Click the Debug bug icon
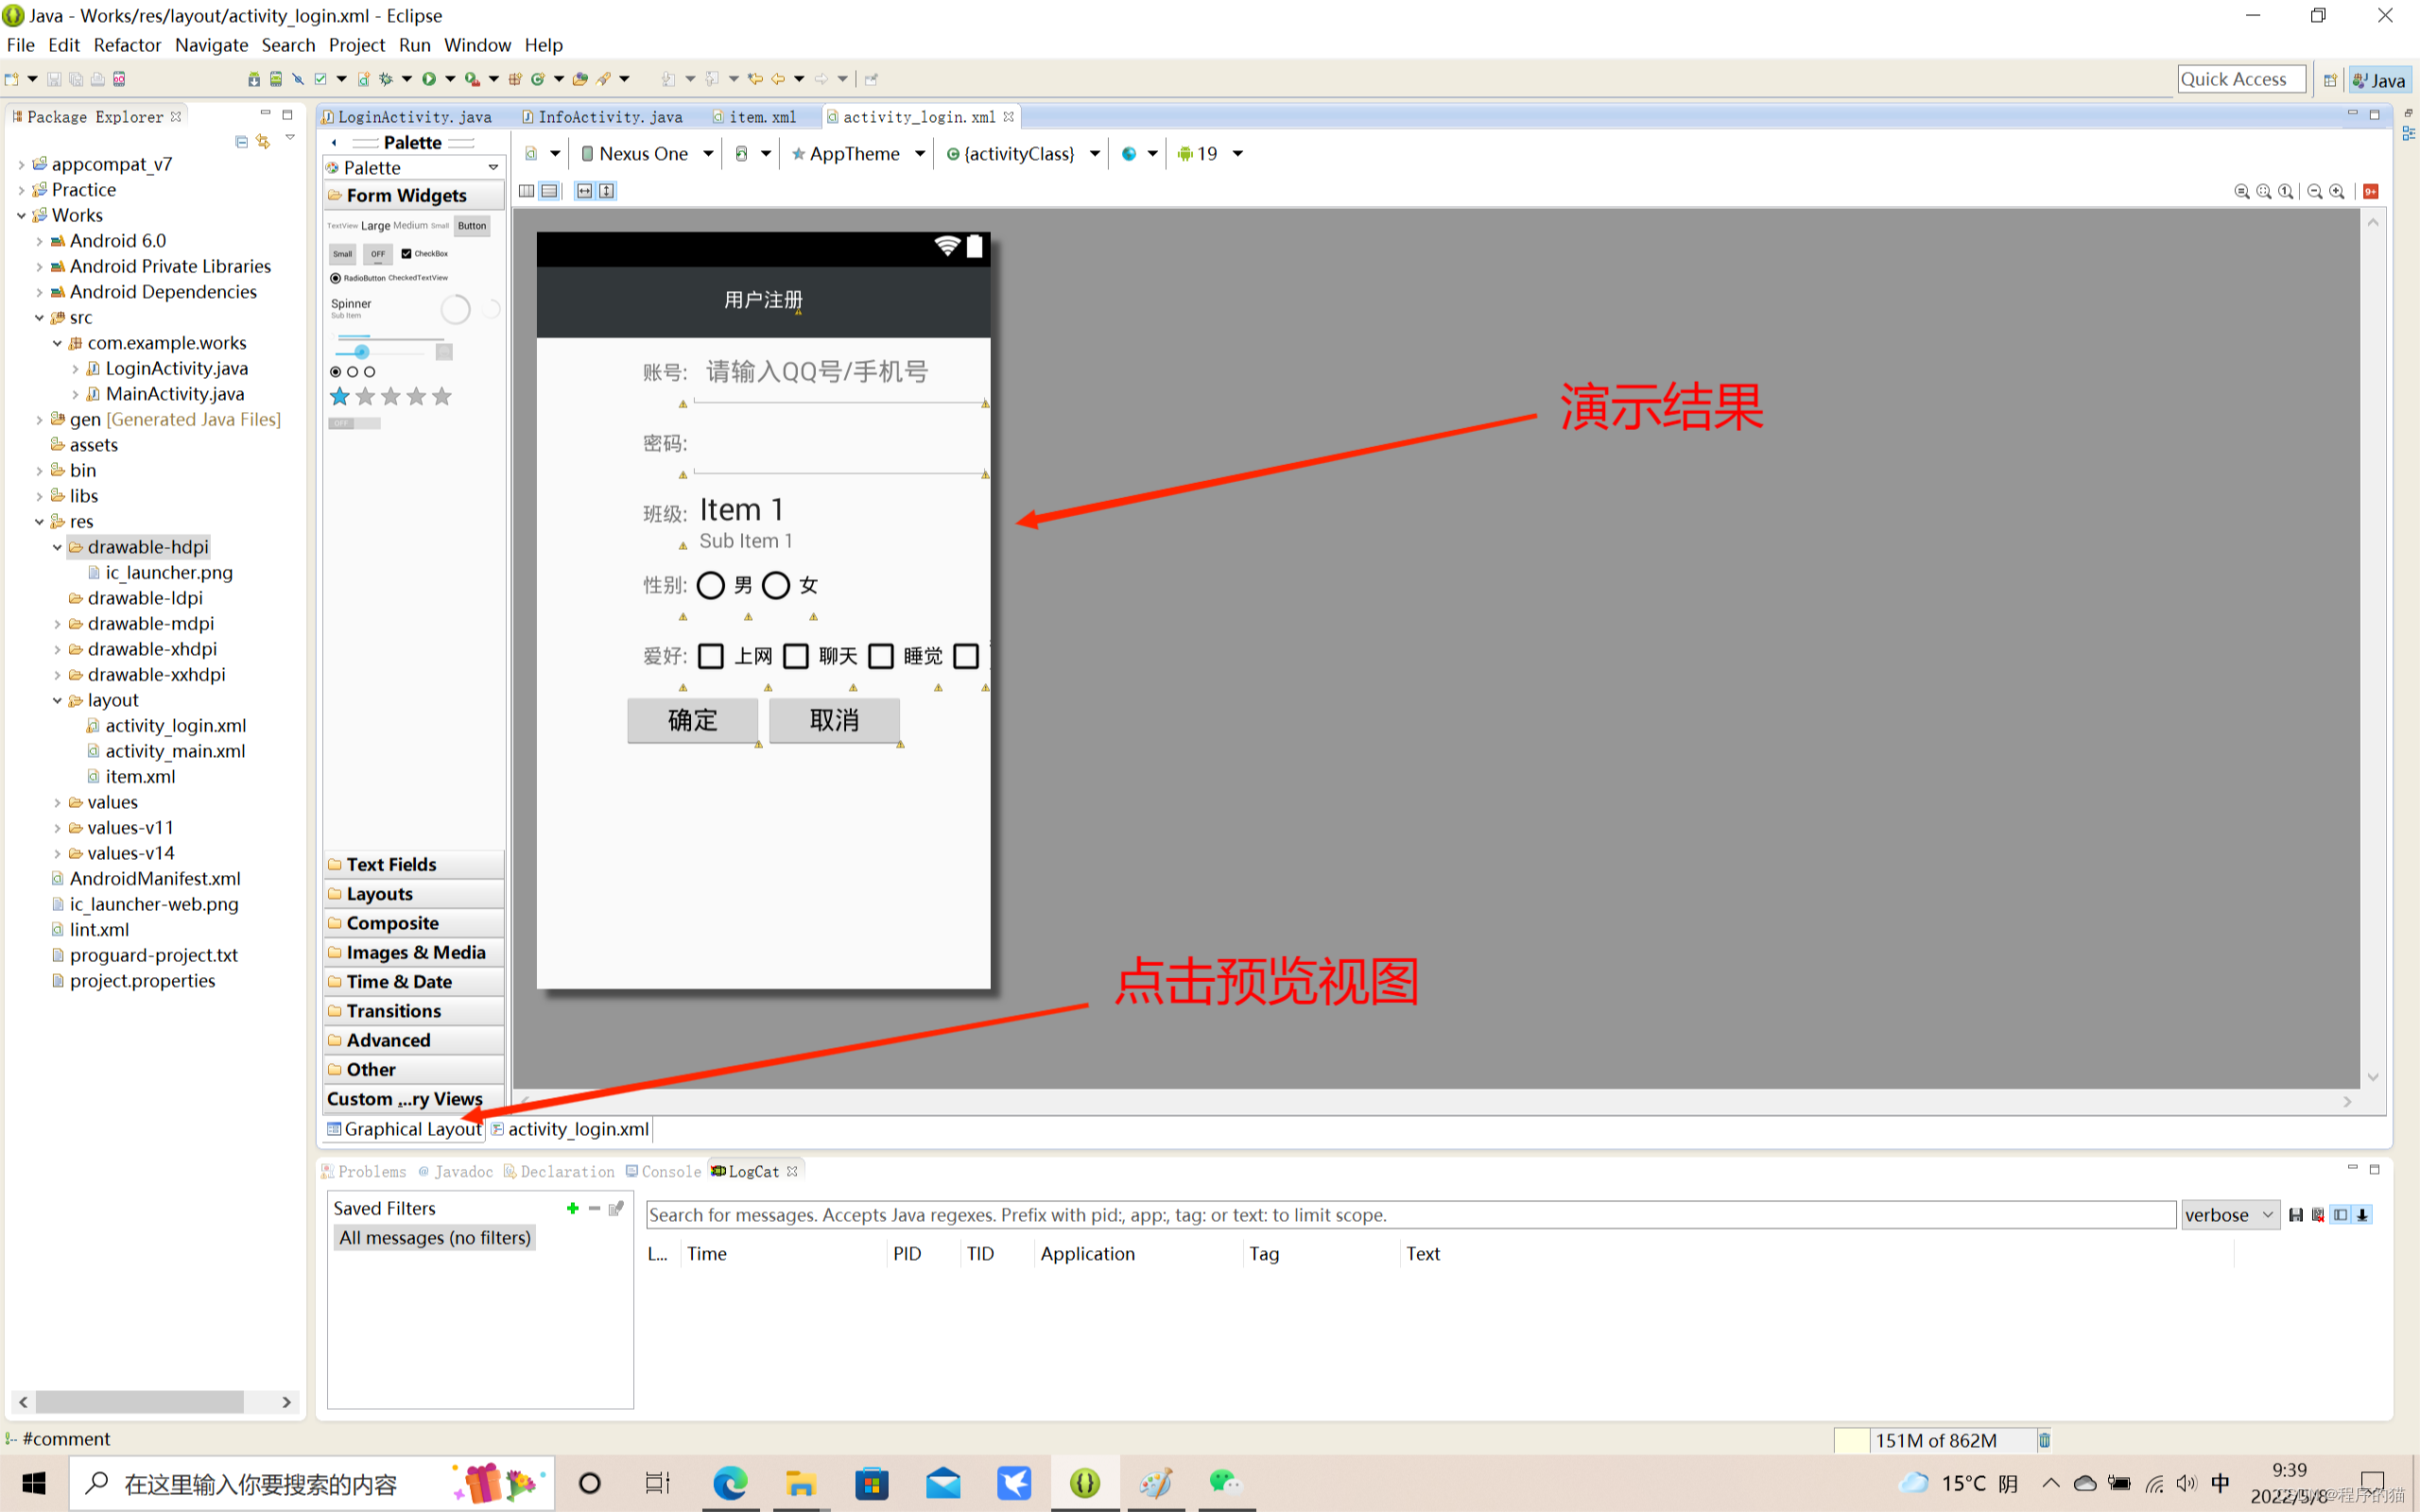The width and height of the screenshot is (2420, 1512). pos(386,79)
